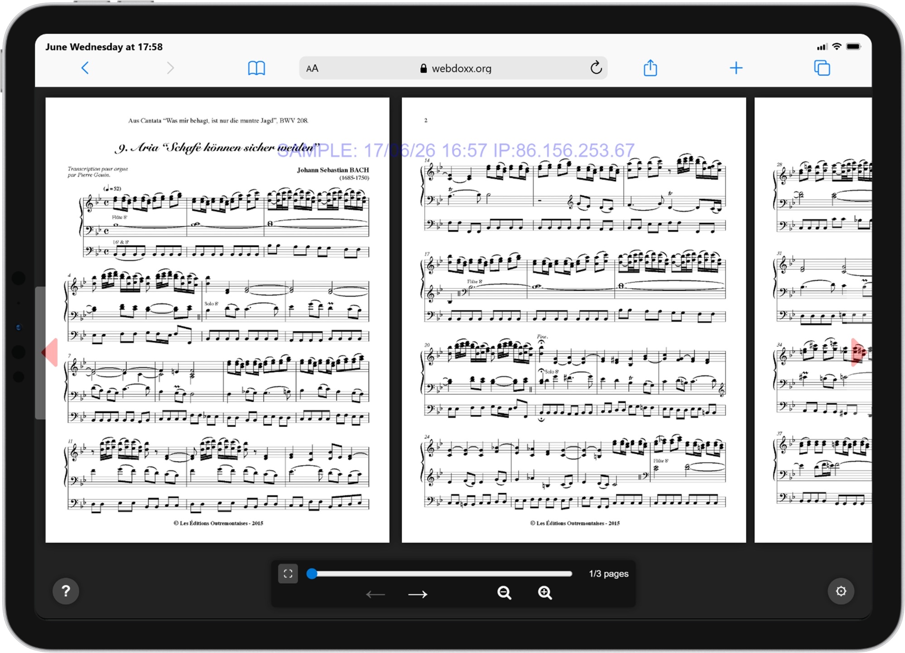Select the partially visible third page

click(813, 320)
